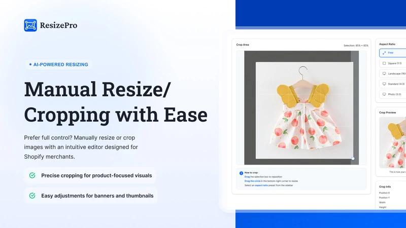The image size is (406, 228).
Task: Click the 'Cropping with Ease' headline text
Action: 116,115
